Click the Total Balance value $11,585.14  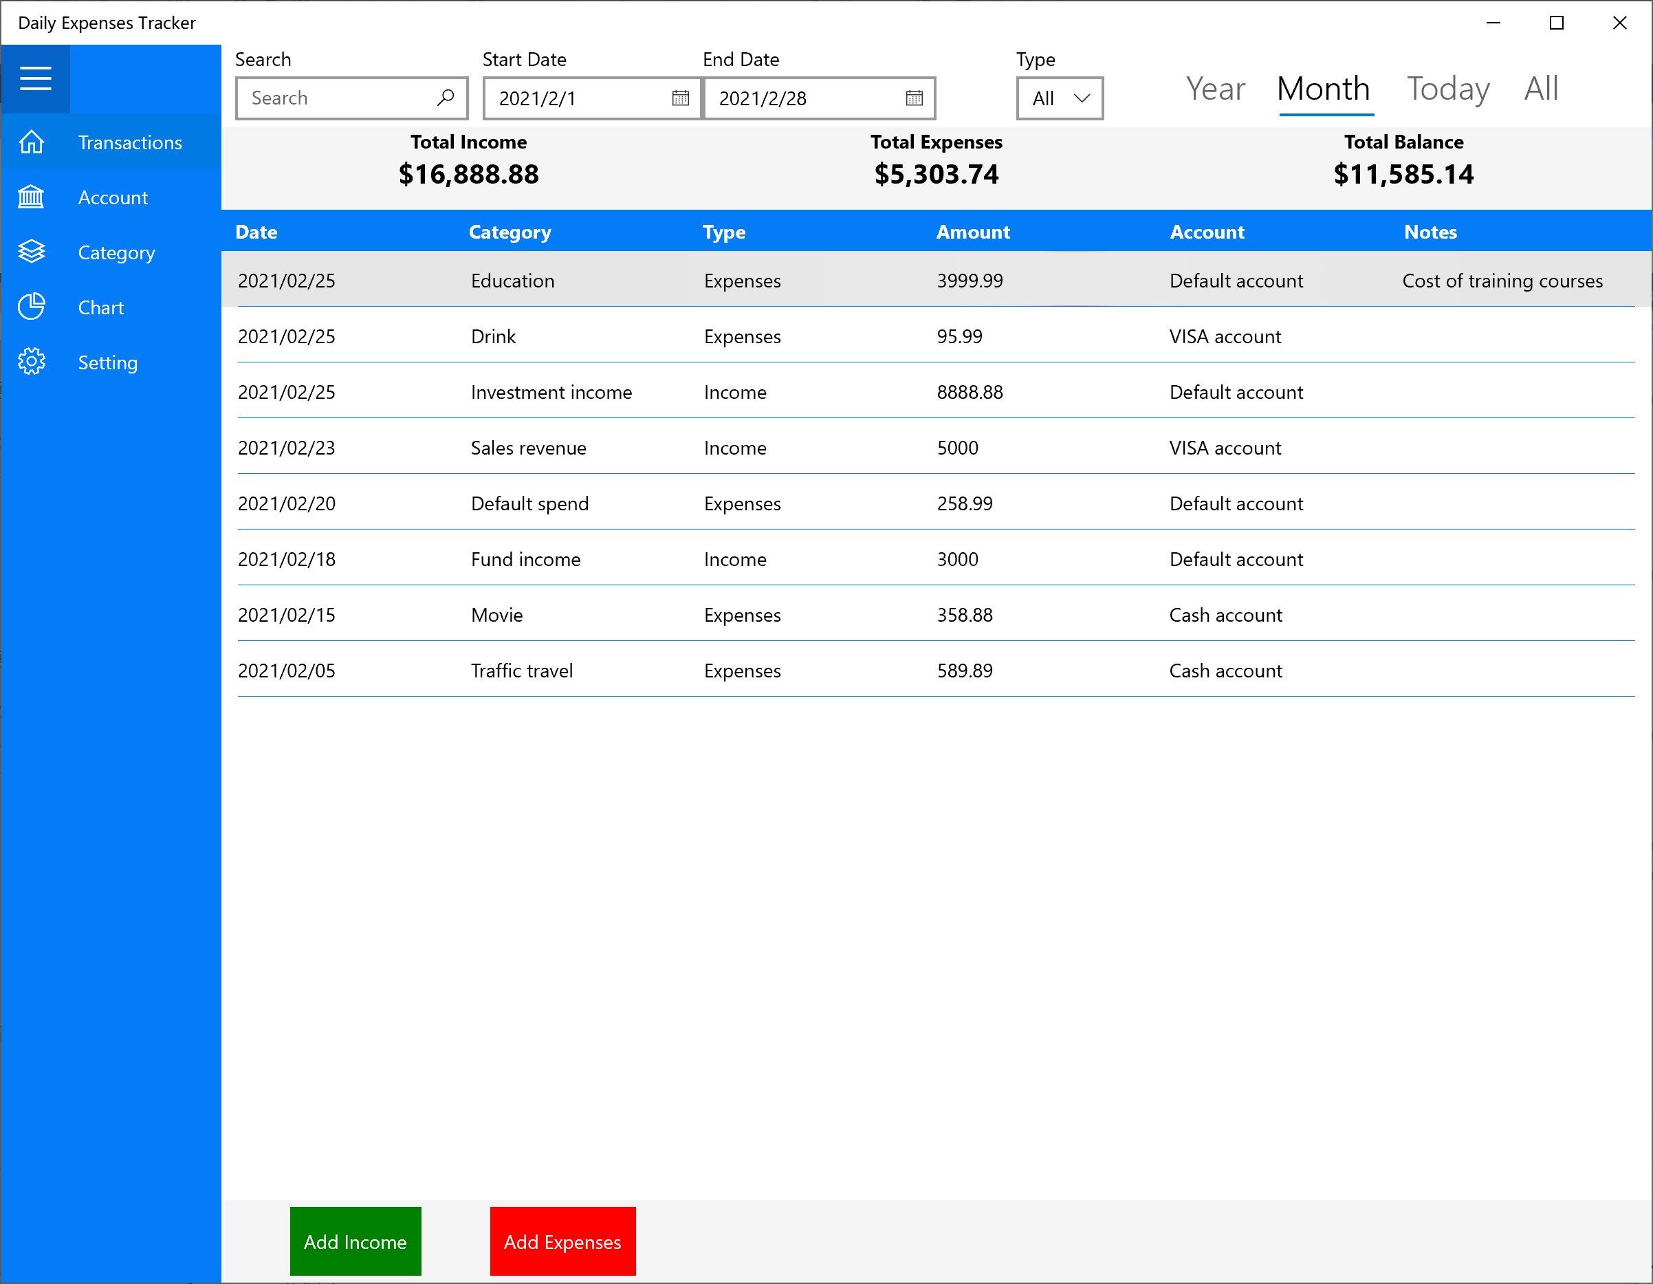(1403, 174)
